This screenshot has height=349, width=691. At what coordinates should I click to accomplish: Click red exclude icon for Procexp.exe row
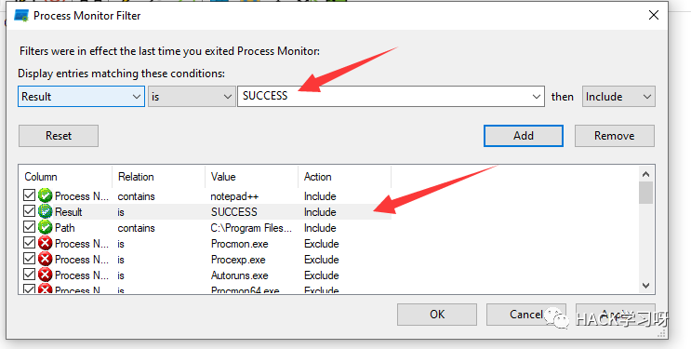click(x=45, y=259)
